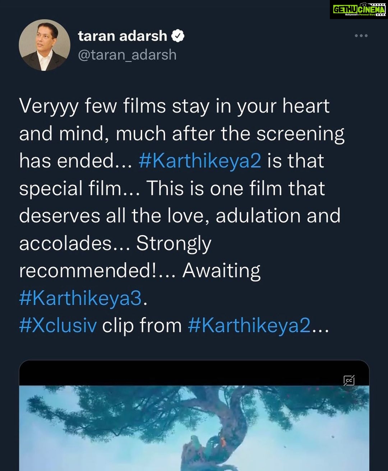This screenshot has width=388, height=471.
Task: Click the word "recommended!..." in the tweet
Action: pos(97,271)
